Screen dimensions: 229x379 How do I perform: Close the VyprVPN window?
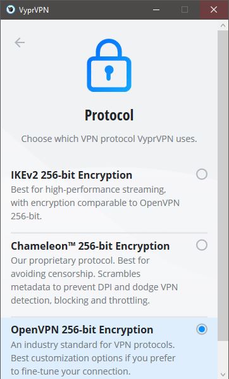(214, 10)
